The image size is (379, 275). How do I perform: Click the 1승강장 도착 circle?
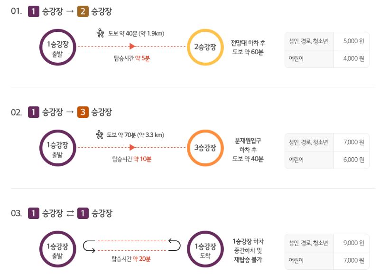(205, 249)
